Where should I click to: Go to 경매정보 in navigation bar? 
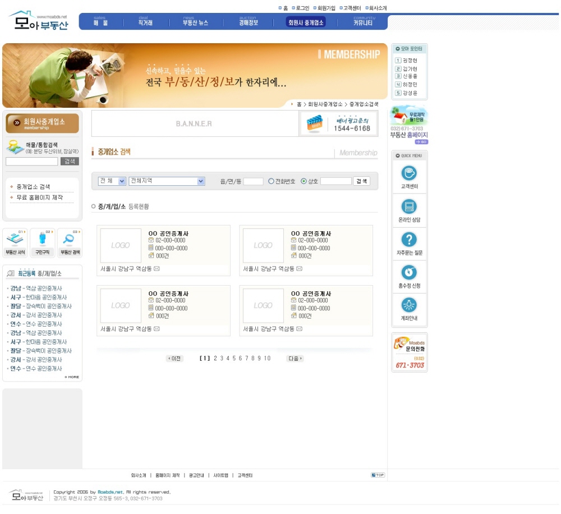pyautogui.click(x=248, y=22)
